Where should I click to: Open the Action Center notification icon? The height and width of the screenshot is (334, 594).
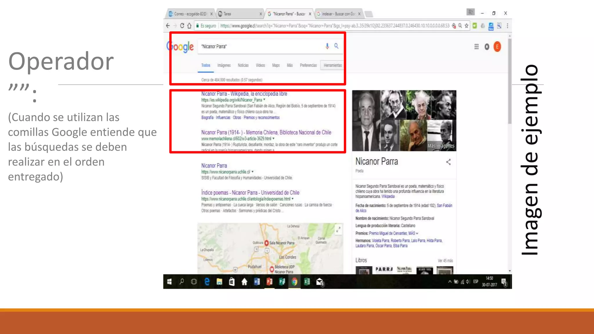[504, 282]
